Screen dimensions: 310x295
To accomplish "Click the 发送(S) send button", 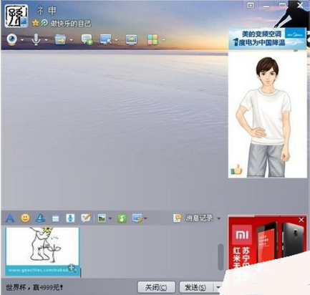I will coord(195,287).
